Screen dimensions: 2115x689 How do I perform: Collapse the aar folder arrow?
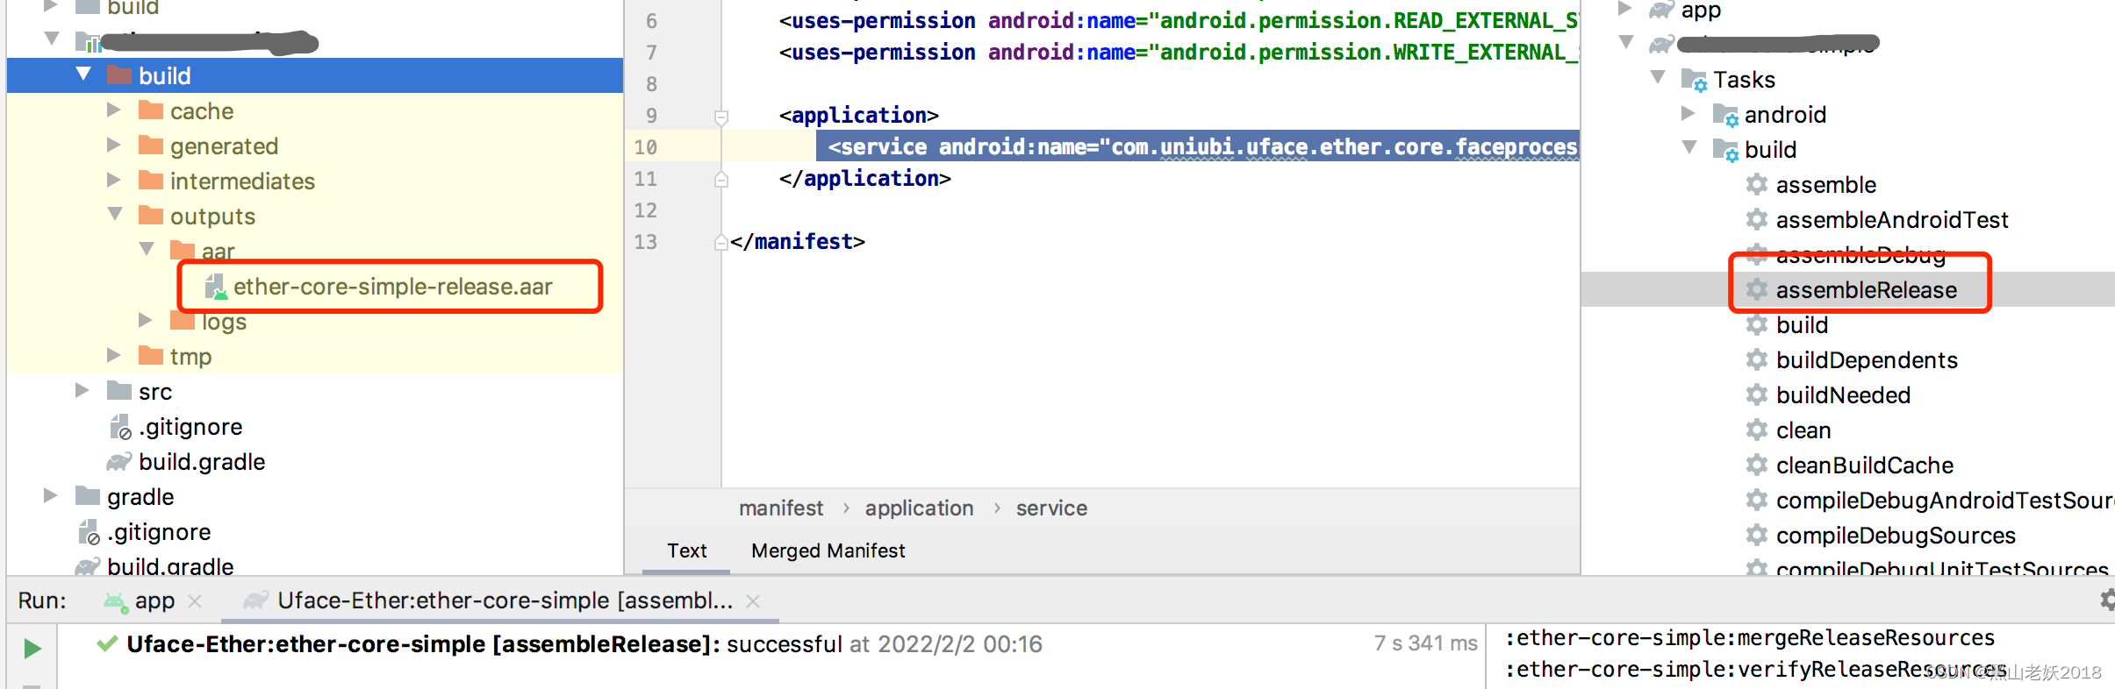[147, 249]
